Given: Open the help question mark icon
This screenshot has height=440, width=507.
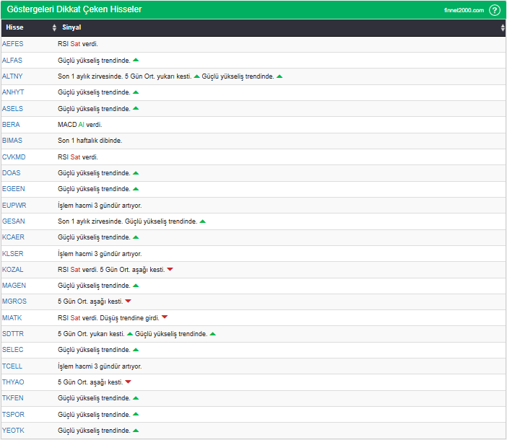Looking at the screenshot, I should pos(495,10).
